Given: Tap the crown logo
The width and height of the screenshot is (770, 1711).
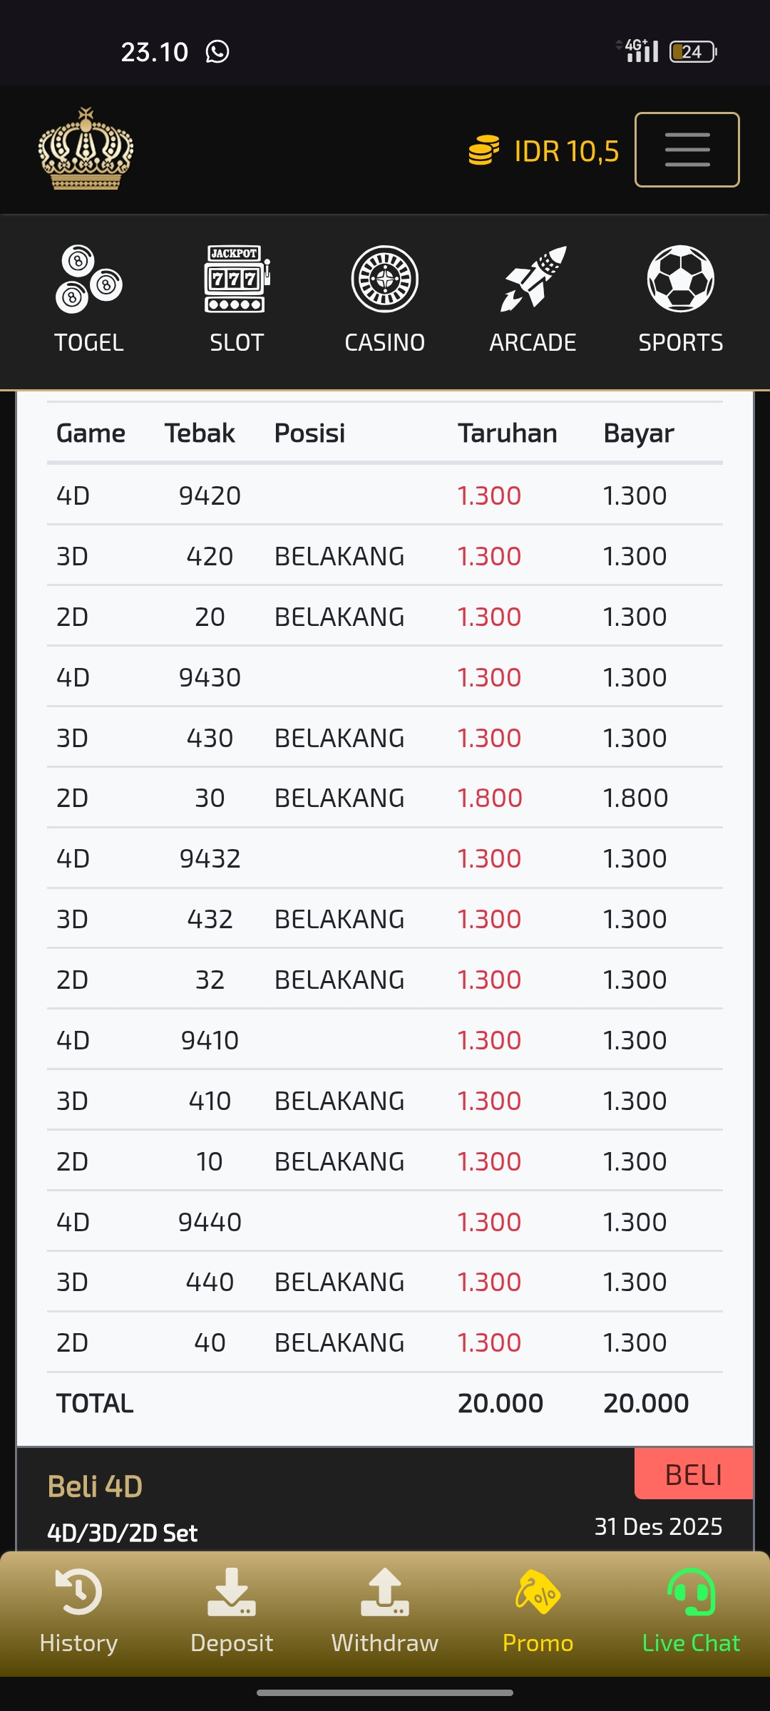Looking at the screenshot, I should click(86, 149).
